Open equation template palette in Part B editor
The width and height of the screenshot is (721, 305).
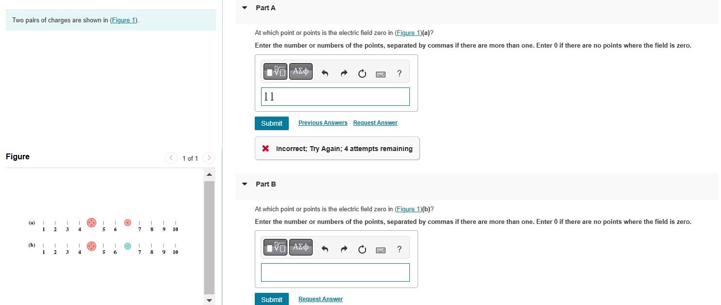pos(275,247)
